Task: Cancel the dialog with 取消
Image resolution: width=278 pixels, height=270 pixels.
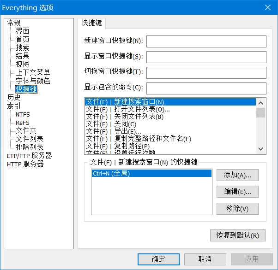Action: (x=205, y=259)
